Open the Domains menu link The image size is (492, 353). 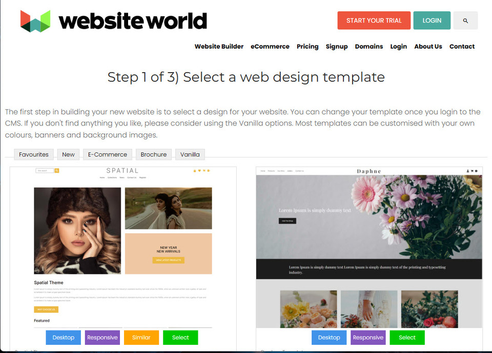point(368,47)
